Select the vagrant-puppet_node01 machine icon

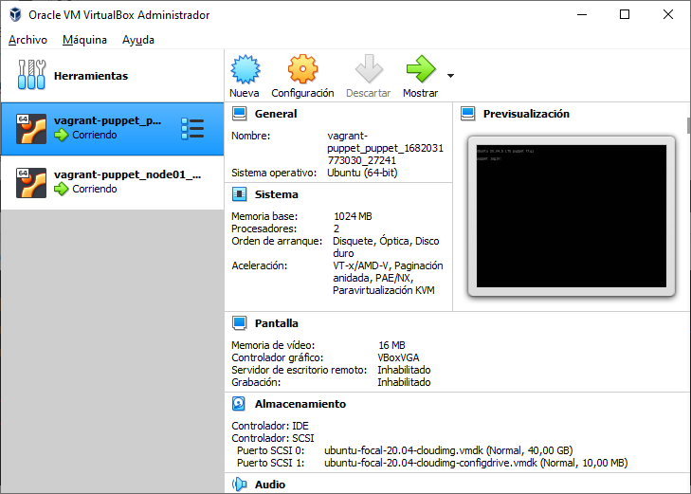31,182
